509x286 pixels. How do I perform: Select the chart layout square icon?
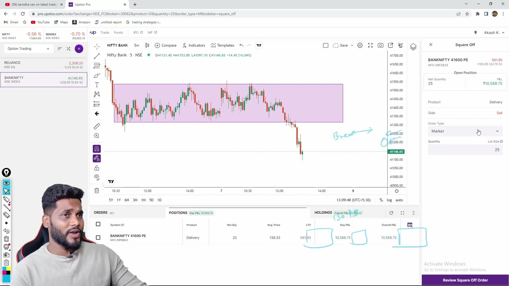[326, 45]
